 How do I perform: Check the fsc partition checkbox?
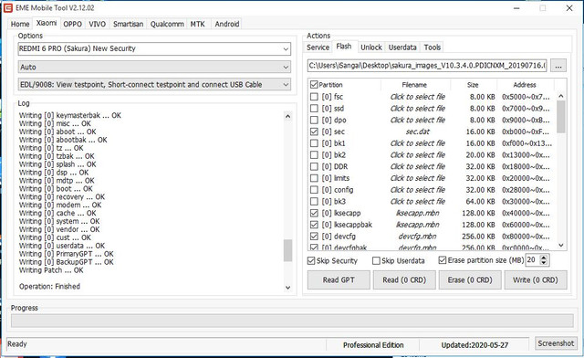(314, 97)
